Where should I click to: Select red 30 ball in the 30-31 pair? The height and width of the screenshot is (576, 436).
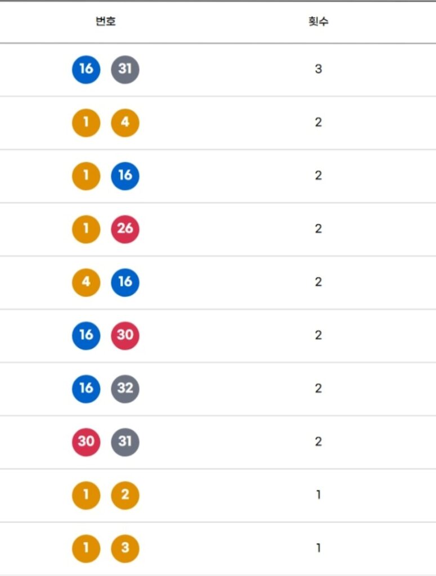pyautogui.click(x=86, y=442)
